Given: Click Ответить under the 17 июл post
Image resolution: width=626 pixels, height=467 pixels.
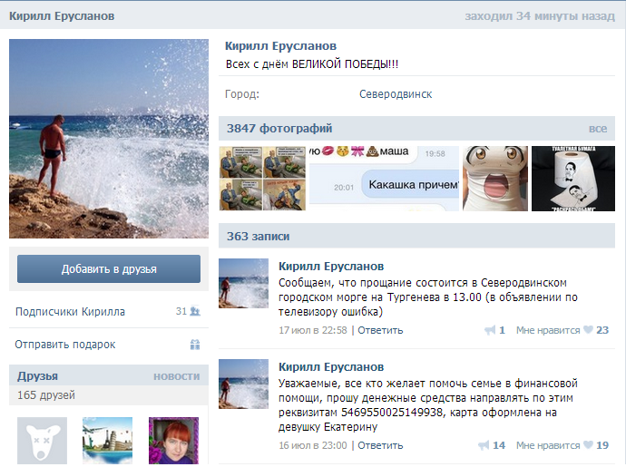Looking at the screenshot, I should pos(380,330).
